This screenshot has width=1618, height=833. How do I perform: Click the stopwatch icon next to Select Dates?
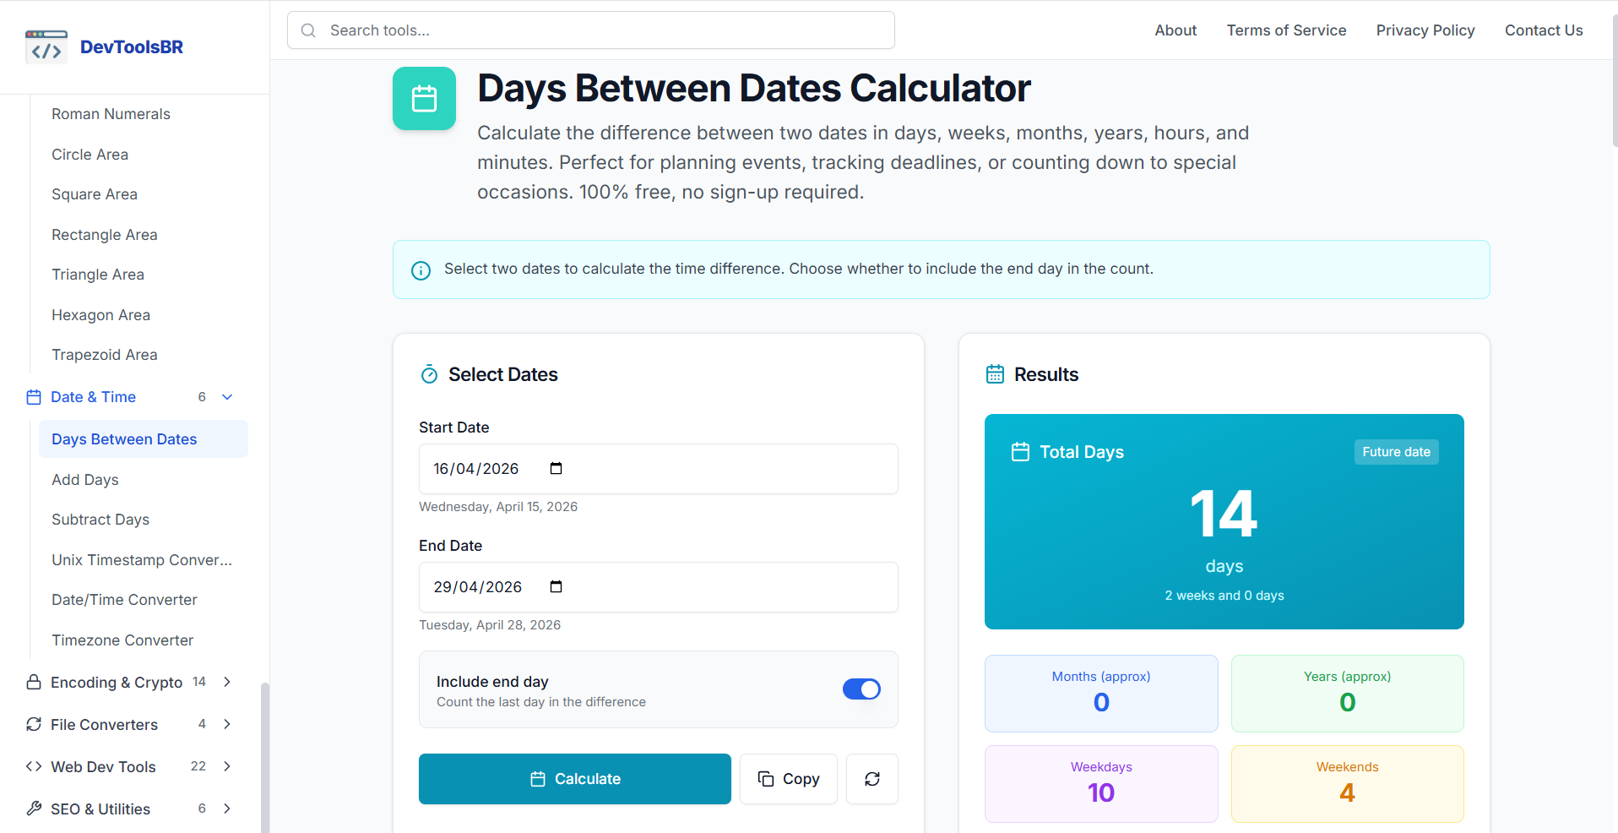429,373
